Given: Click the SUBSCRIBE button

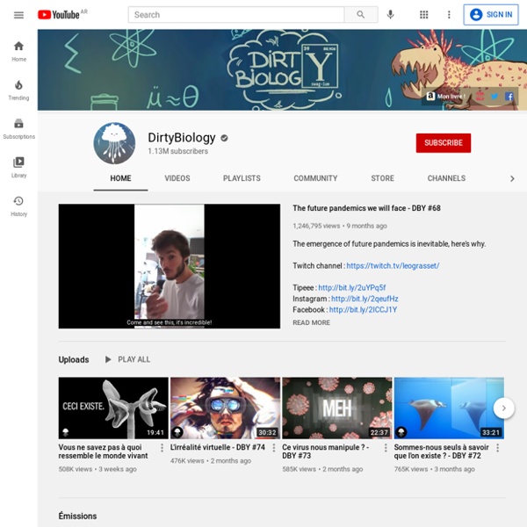Looking at the screenshot, I should [x=444, y=143].
